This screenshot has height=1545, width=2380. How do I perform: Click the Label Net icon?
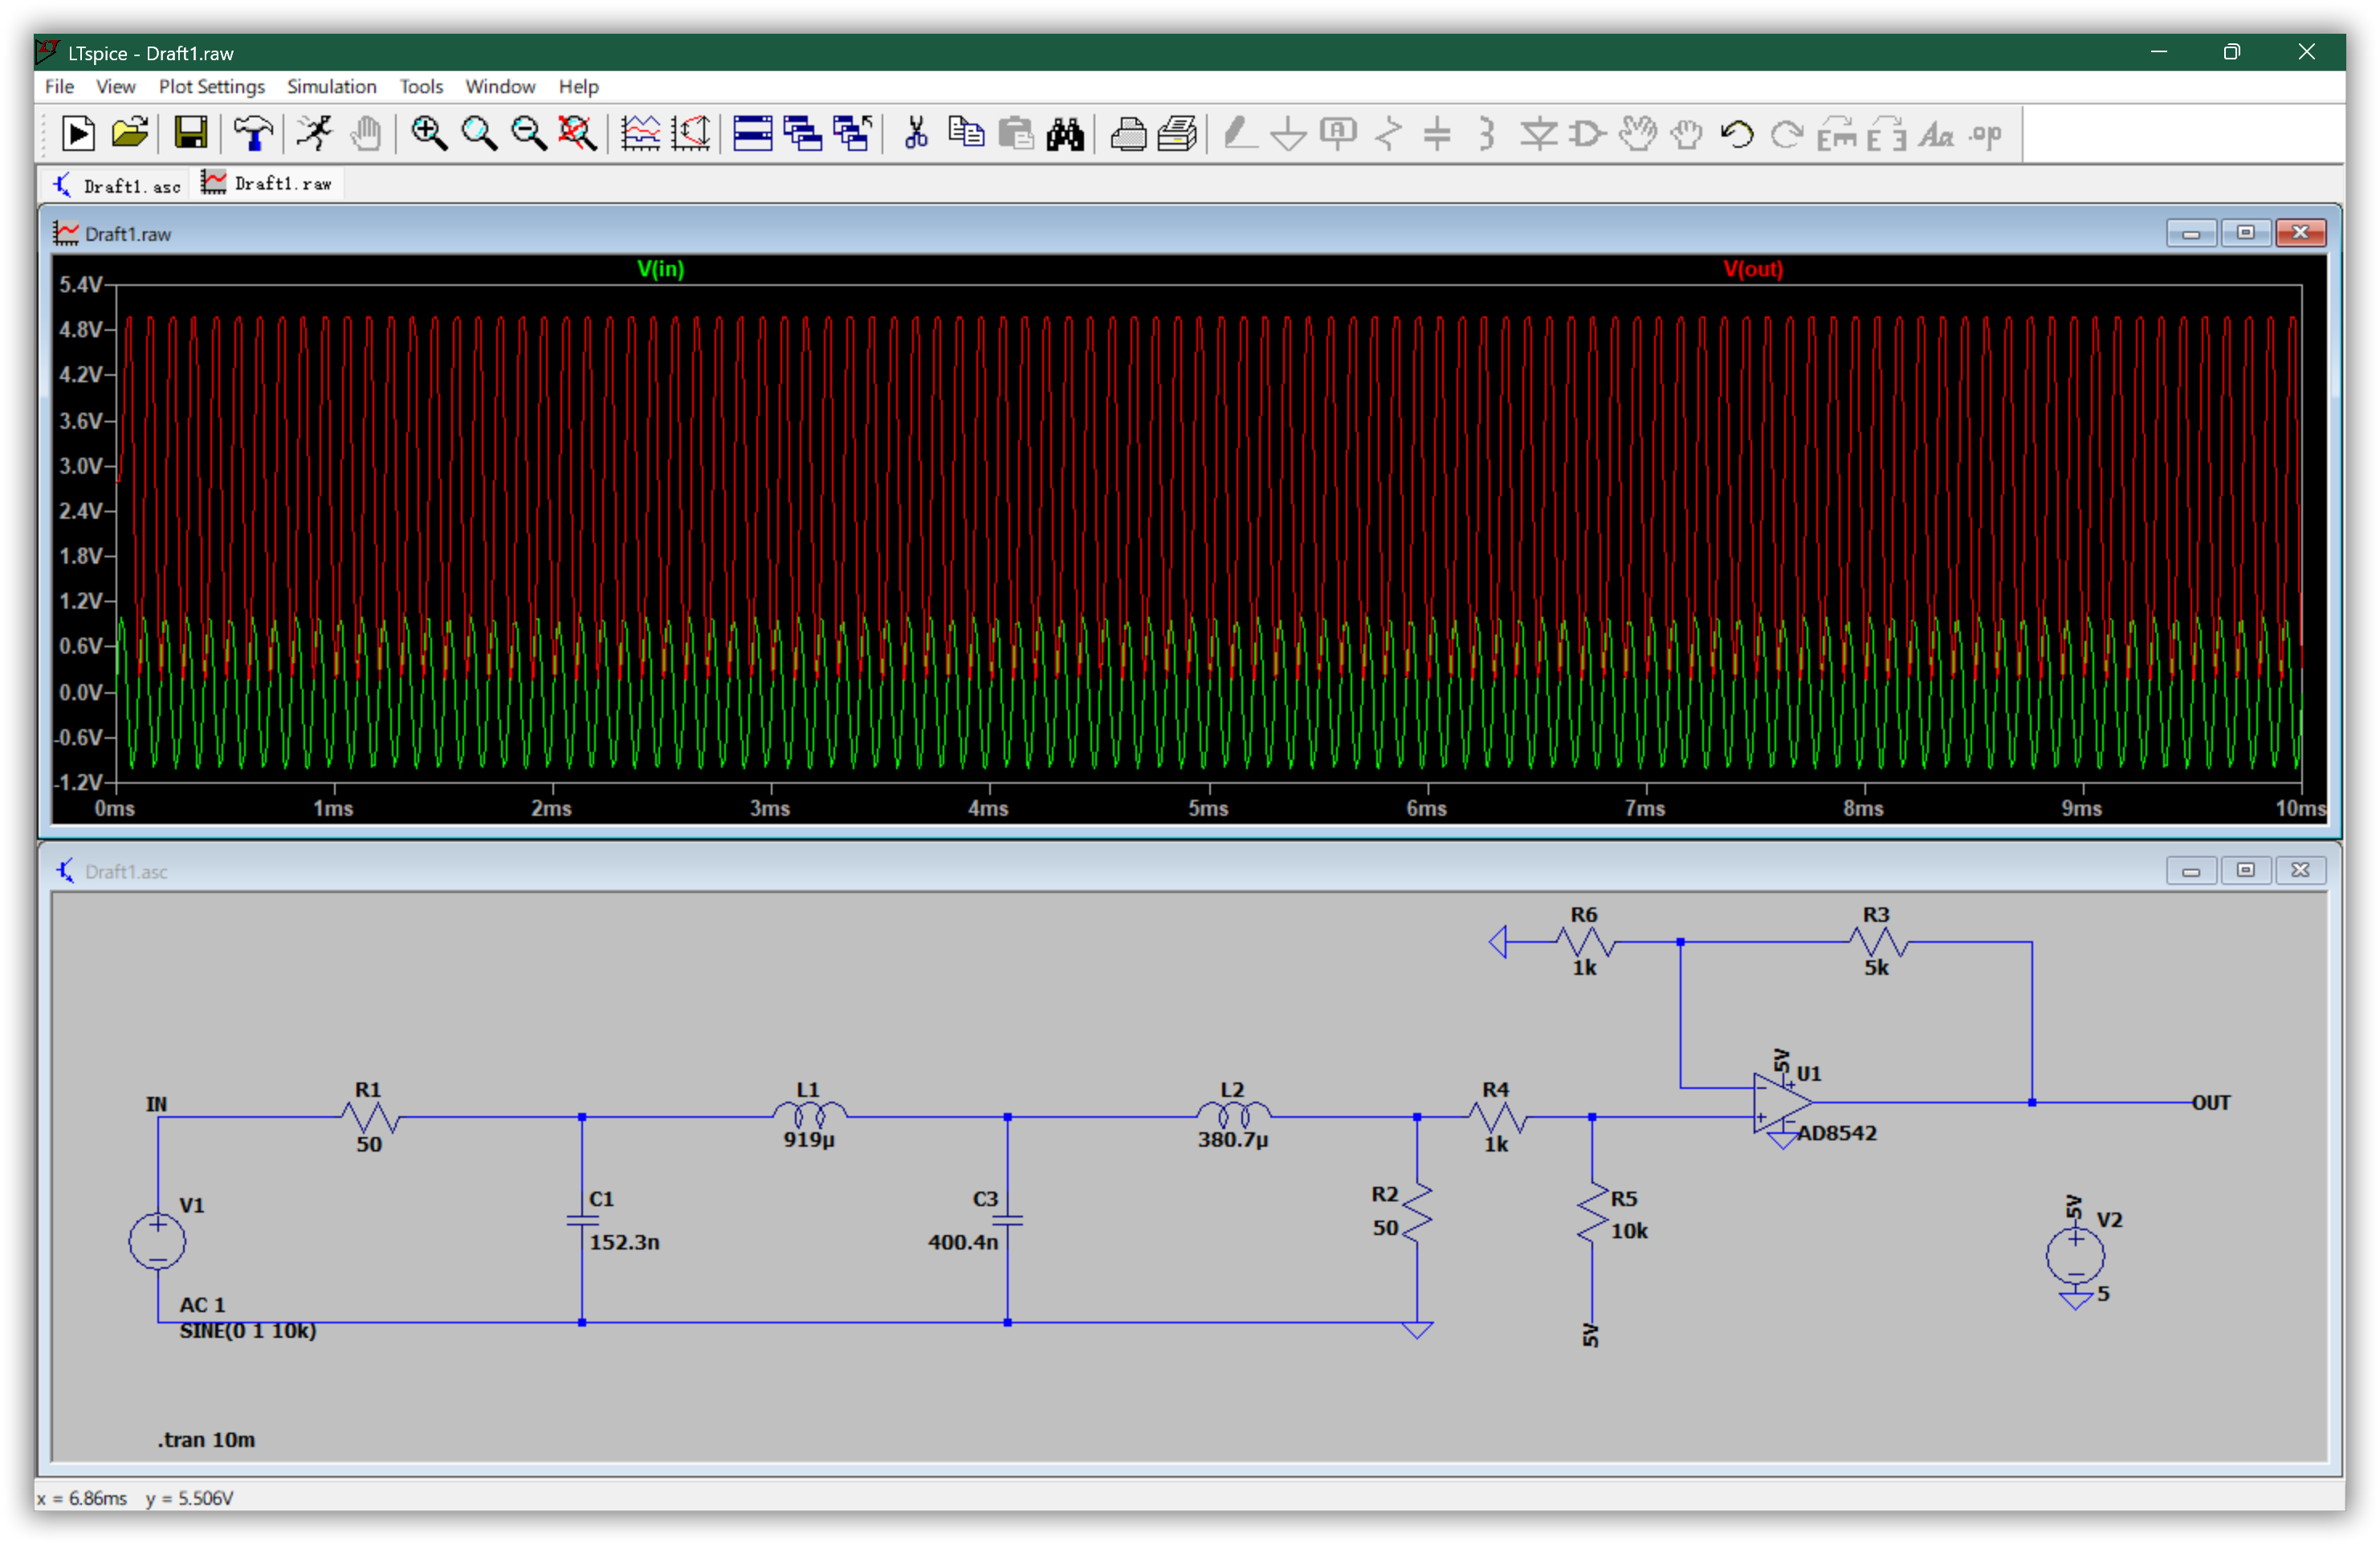coord(1338,133)
